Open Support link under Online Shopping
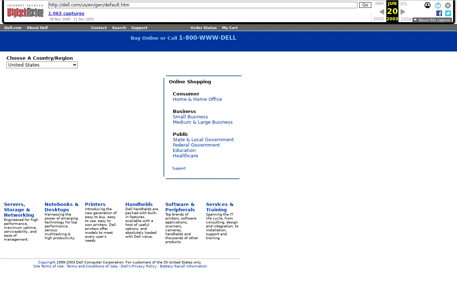Viewport: 457px width, 286px height. click(x=179, y=168)
